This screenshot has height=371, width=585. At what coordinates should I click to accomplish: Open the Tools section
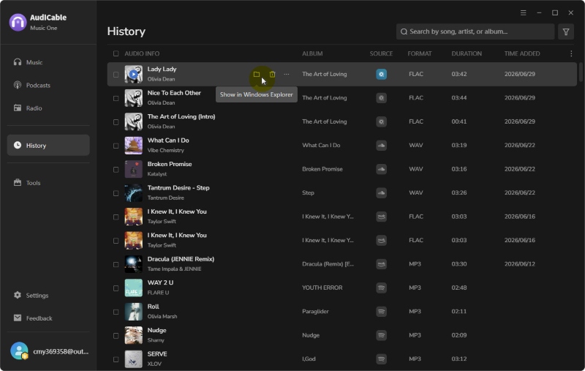48,183
